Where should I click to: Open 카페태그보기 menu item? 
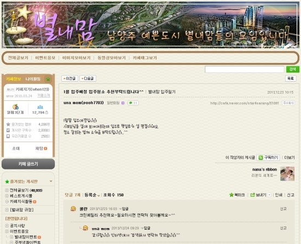coord(144,58)
